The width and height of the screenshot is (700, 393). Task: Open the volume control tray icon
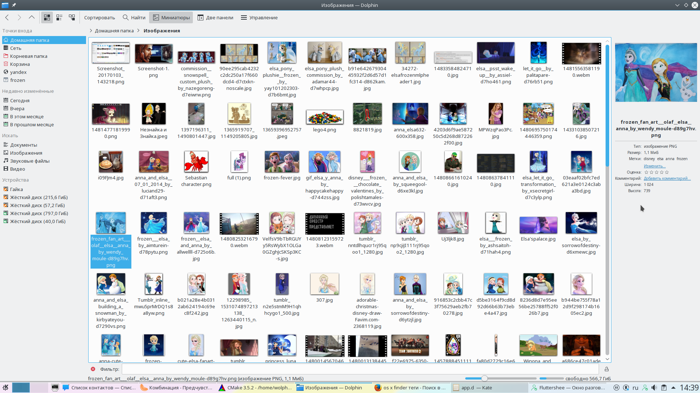(654, 388)
